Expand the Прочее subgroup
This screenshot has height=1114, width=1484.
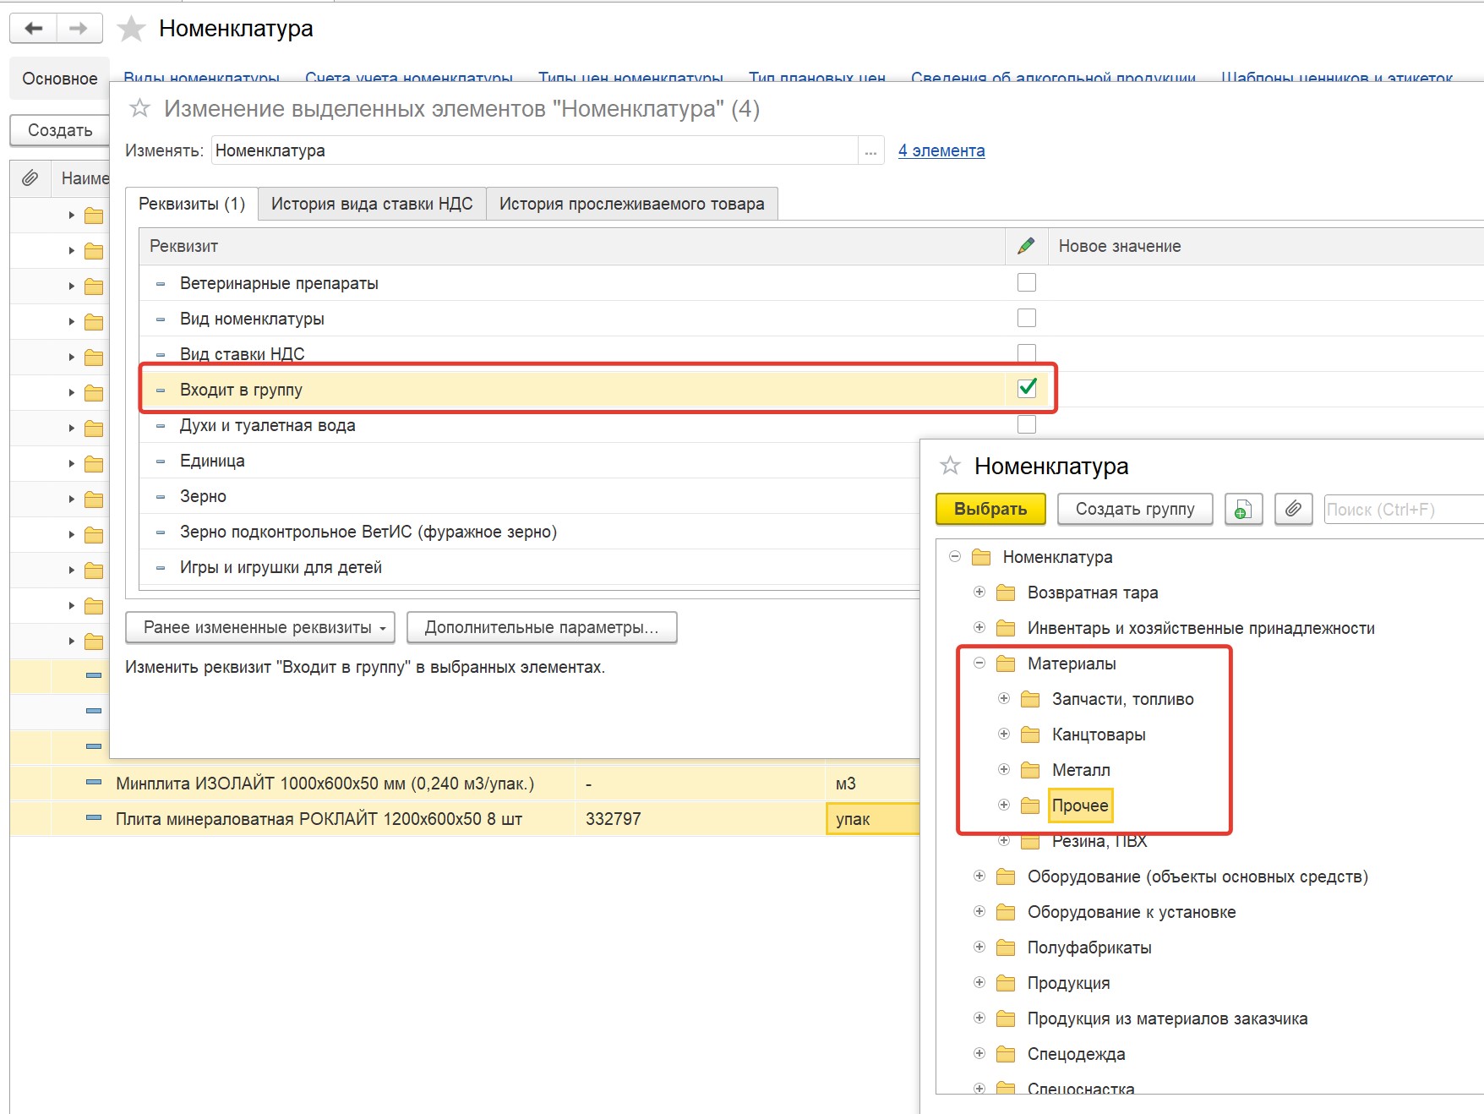pyautogui.click(x=1004, y=805)
